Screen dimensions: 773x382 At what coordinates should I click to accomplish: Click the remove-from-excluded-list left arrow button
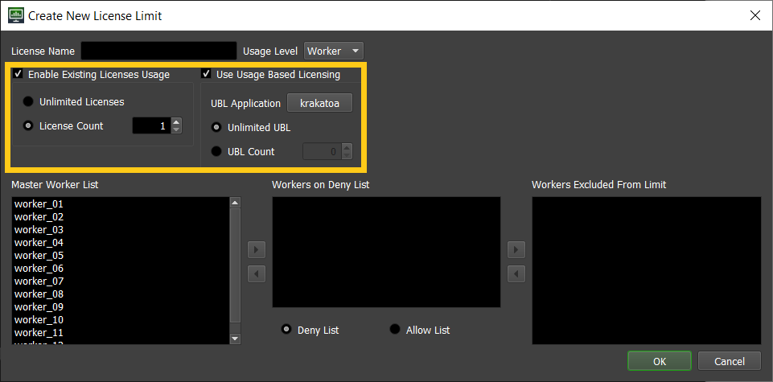click(516, 273)
